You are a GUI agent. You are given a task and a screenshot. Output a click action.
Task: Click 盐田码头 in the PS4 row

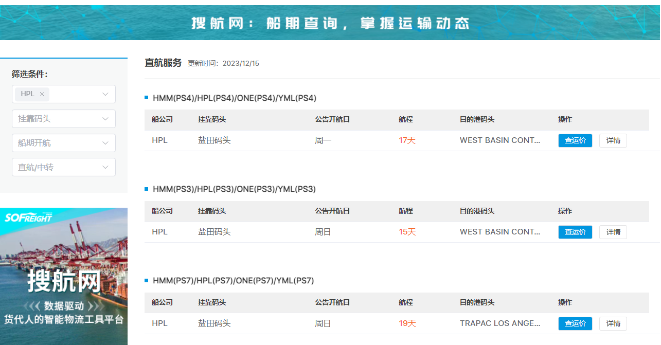[x=215, y=140]
